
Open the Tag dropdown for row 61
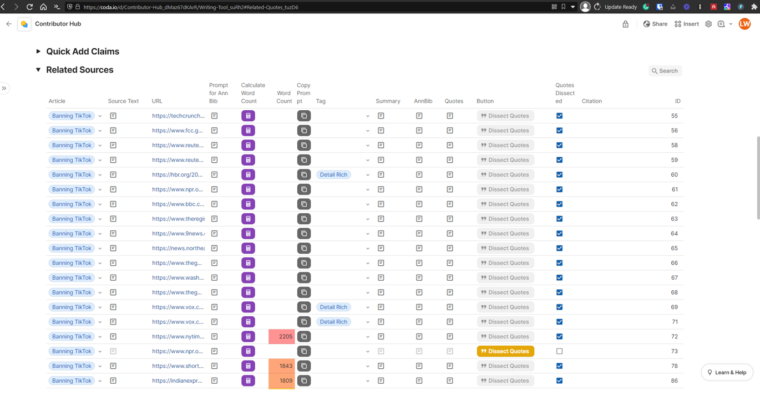pos(367,190)
